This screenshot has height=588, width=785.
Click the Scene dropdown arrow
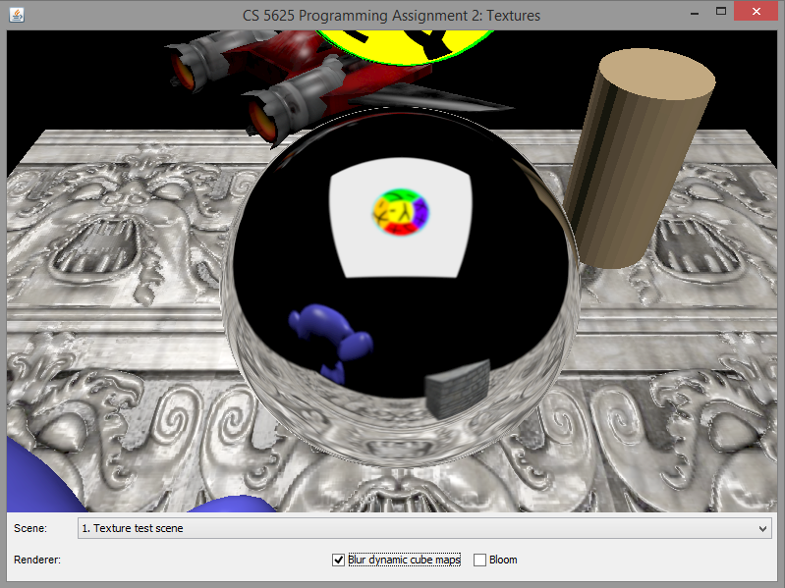(763, 528)
